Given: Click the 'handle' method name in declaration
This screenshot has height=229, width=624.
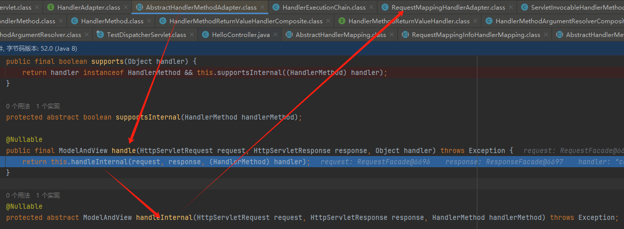Looking at the screenshot, I should pyautogui.click(x=124, y=150).
